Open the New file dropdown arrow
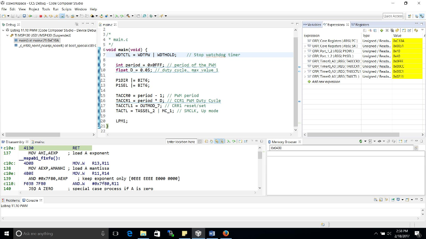Image resolution: width=426 pixels, height=239 pixels. point(8,16)
